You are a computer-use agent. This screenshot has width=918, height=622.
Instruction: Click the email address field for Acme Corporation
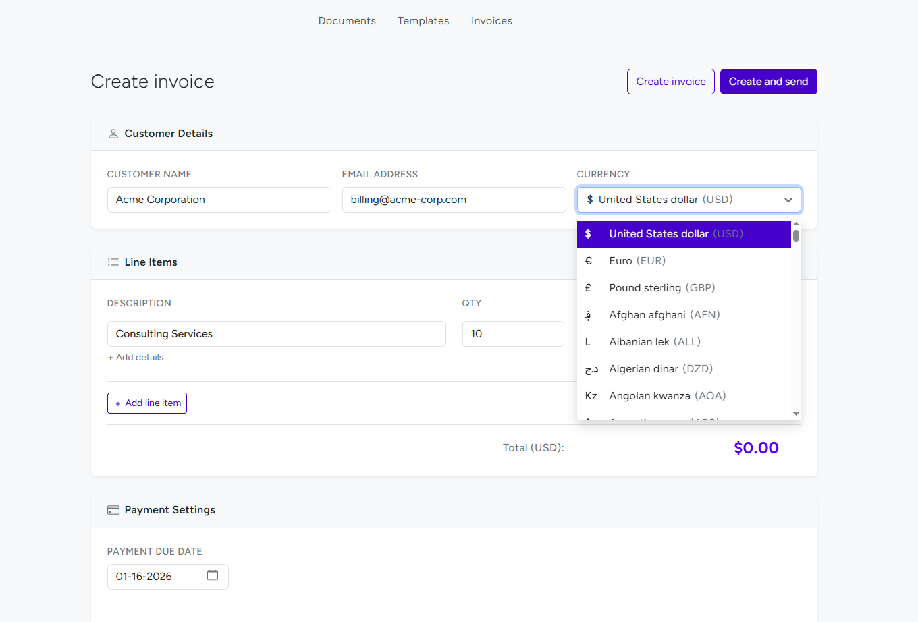tap(454, 199)
